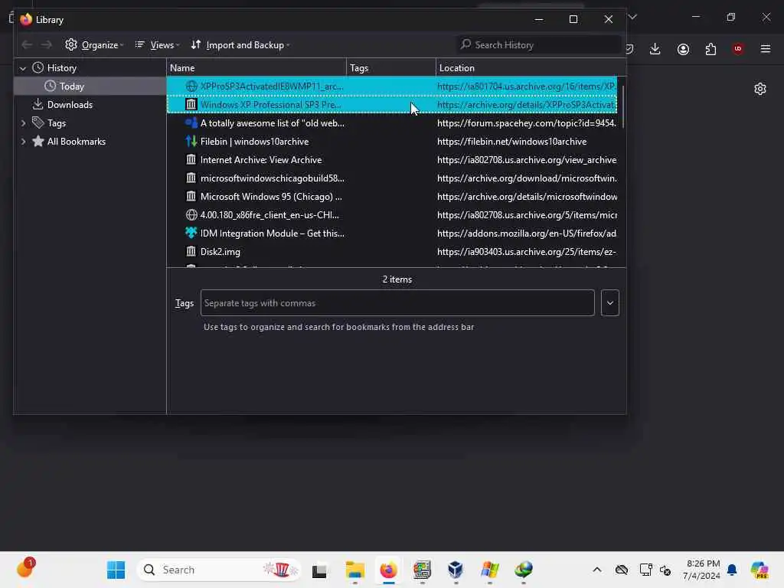
Task: Open the Organize menu
Action: point(94,45)
